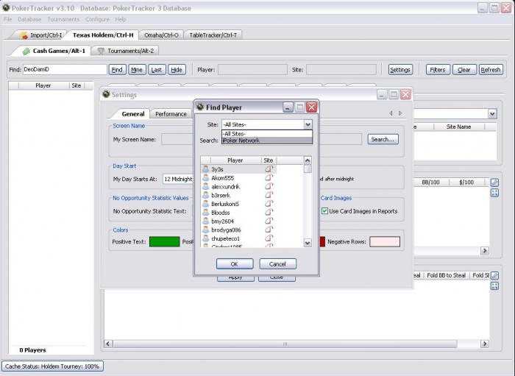Click the Hide button
The height and width of the screenshot is (376, 515).
(x=177, y=70)
